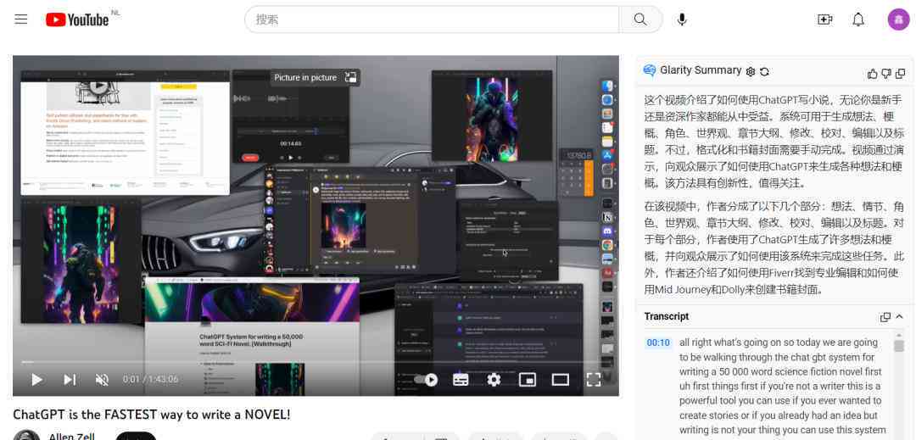
Task: Enable theater mode
Action: click(561, 380)
